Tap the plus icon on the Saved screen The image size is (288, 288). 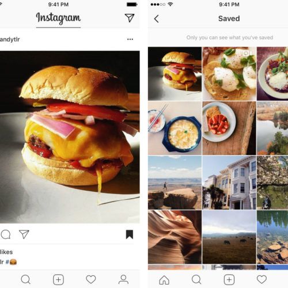click(229, 279)
